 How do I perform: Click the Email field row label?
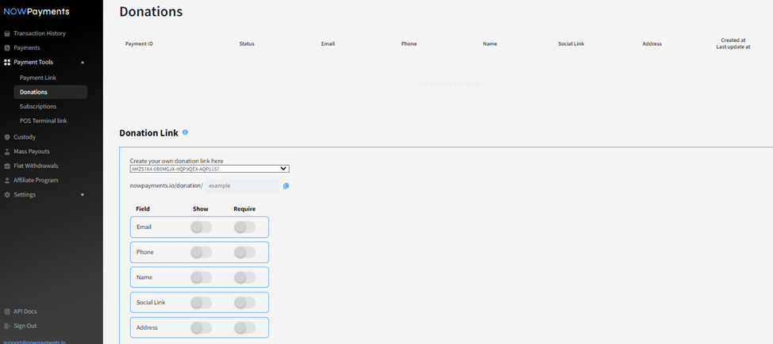coord(144,227)
